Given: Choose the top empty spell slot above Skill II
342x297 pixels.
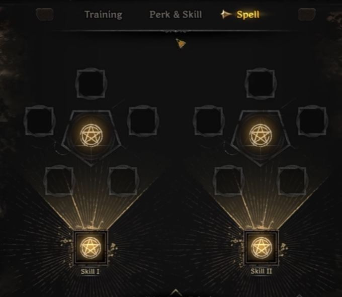Looking at the screenshot, I should point(261,84).
